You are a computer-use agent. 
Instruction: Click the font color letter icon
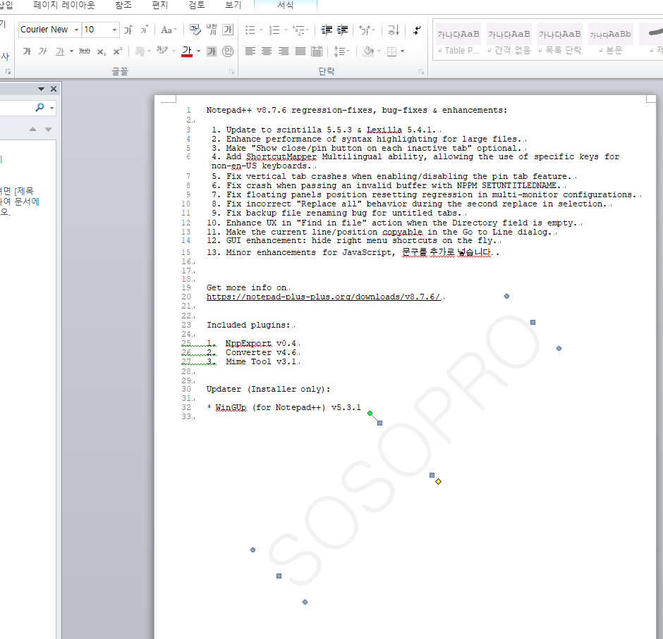coord(187,51)
